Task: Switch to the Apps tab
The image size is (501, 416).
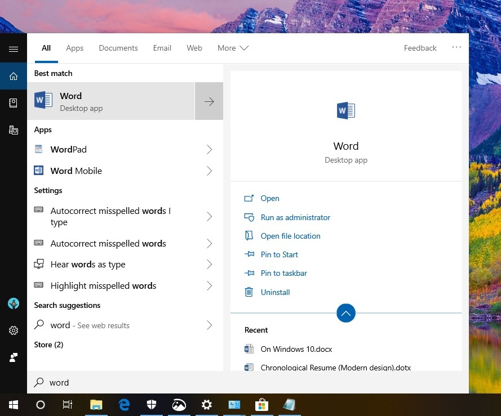Action: [74, 48]
